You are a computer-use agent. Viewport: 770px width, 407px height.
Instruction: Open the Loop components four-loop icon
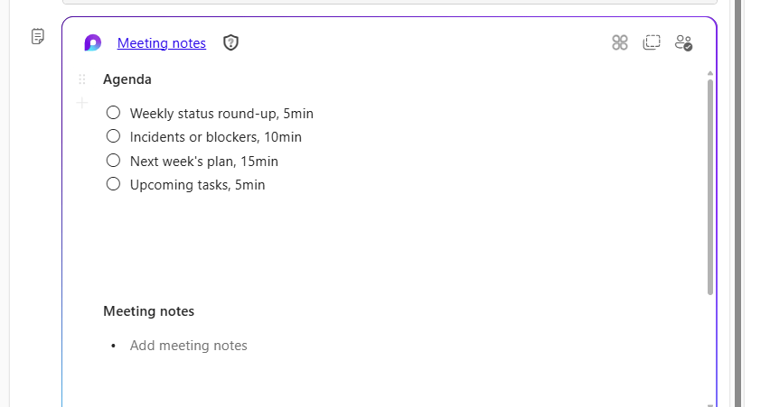coord(619,42)
